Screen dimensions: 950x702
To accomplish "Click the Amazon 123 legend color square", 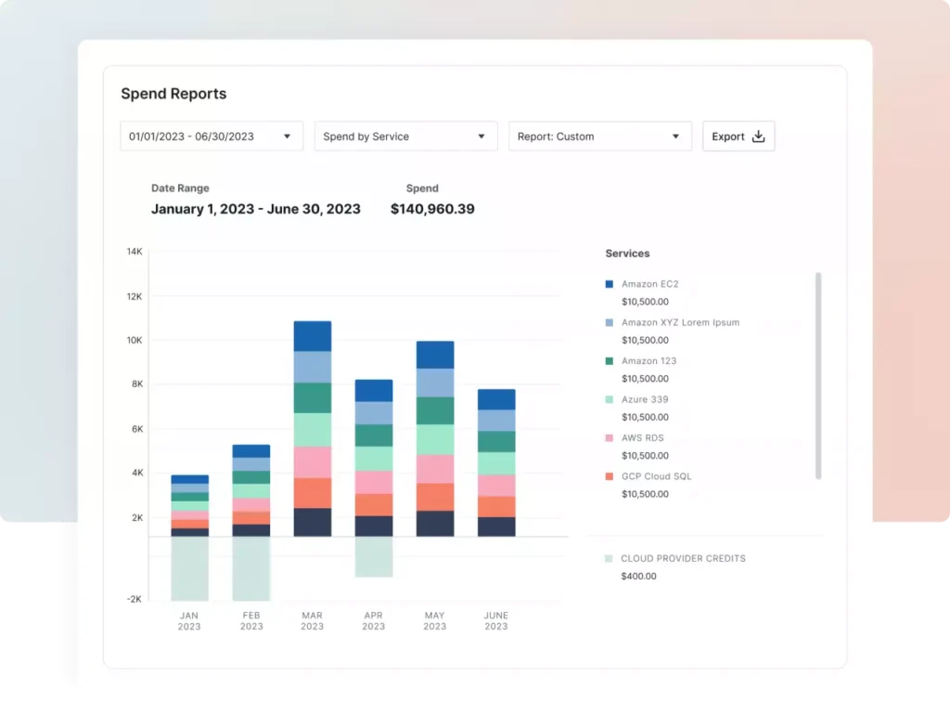I will pyautogui.click(x=608, y=361).
